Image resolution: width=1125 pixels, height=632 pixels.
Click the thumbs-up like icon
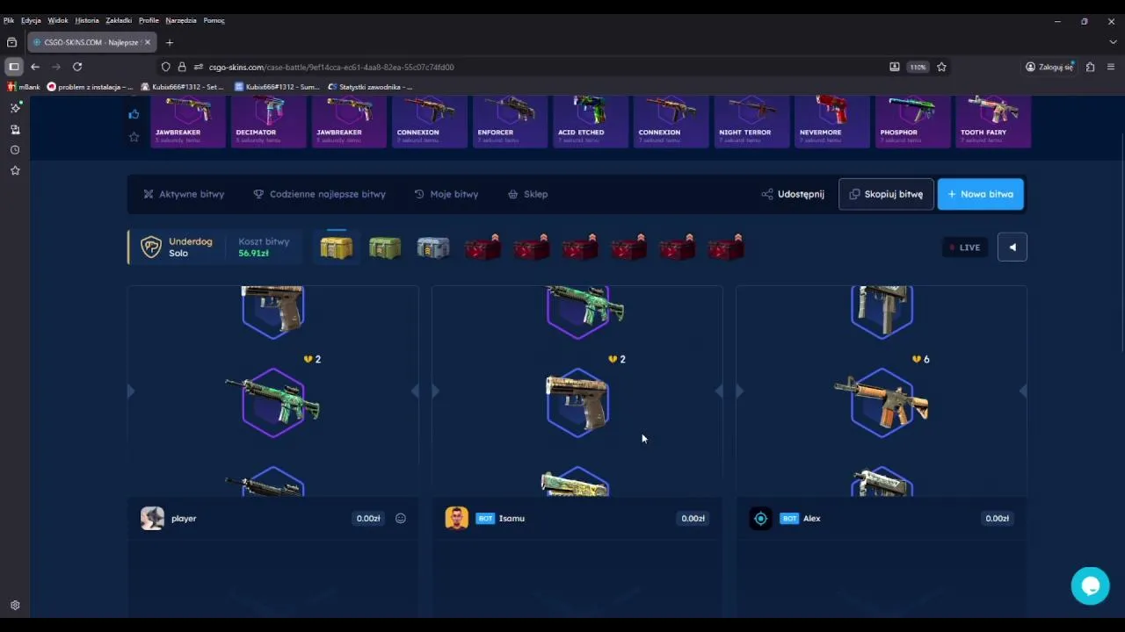click(134, 114)
